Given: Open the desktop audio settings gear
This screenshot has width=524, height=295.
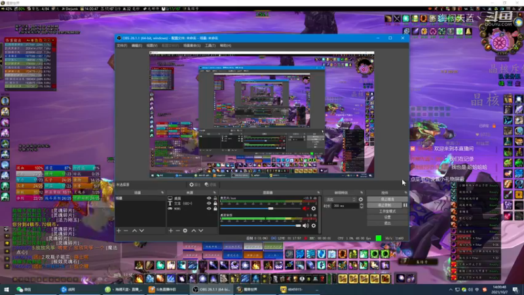Looking at the screenshot, I should point(314,226).
